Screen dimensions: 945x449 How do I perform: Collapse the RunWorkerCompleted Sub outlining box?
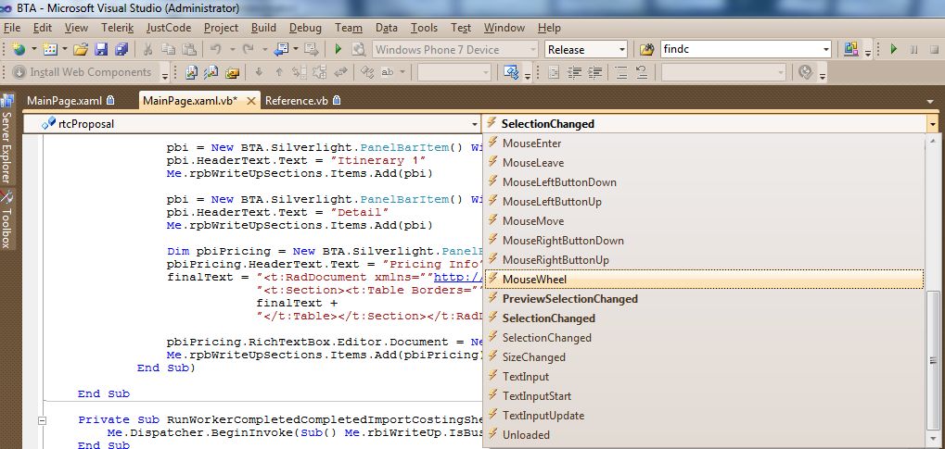pyautogui.click(x=42, y=420)
